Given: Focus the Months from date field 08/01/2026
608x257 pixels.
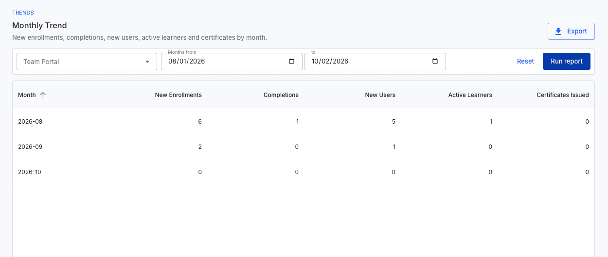Looking at the screenshot, I should (x=232, y=62).
